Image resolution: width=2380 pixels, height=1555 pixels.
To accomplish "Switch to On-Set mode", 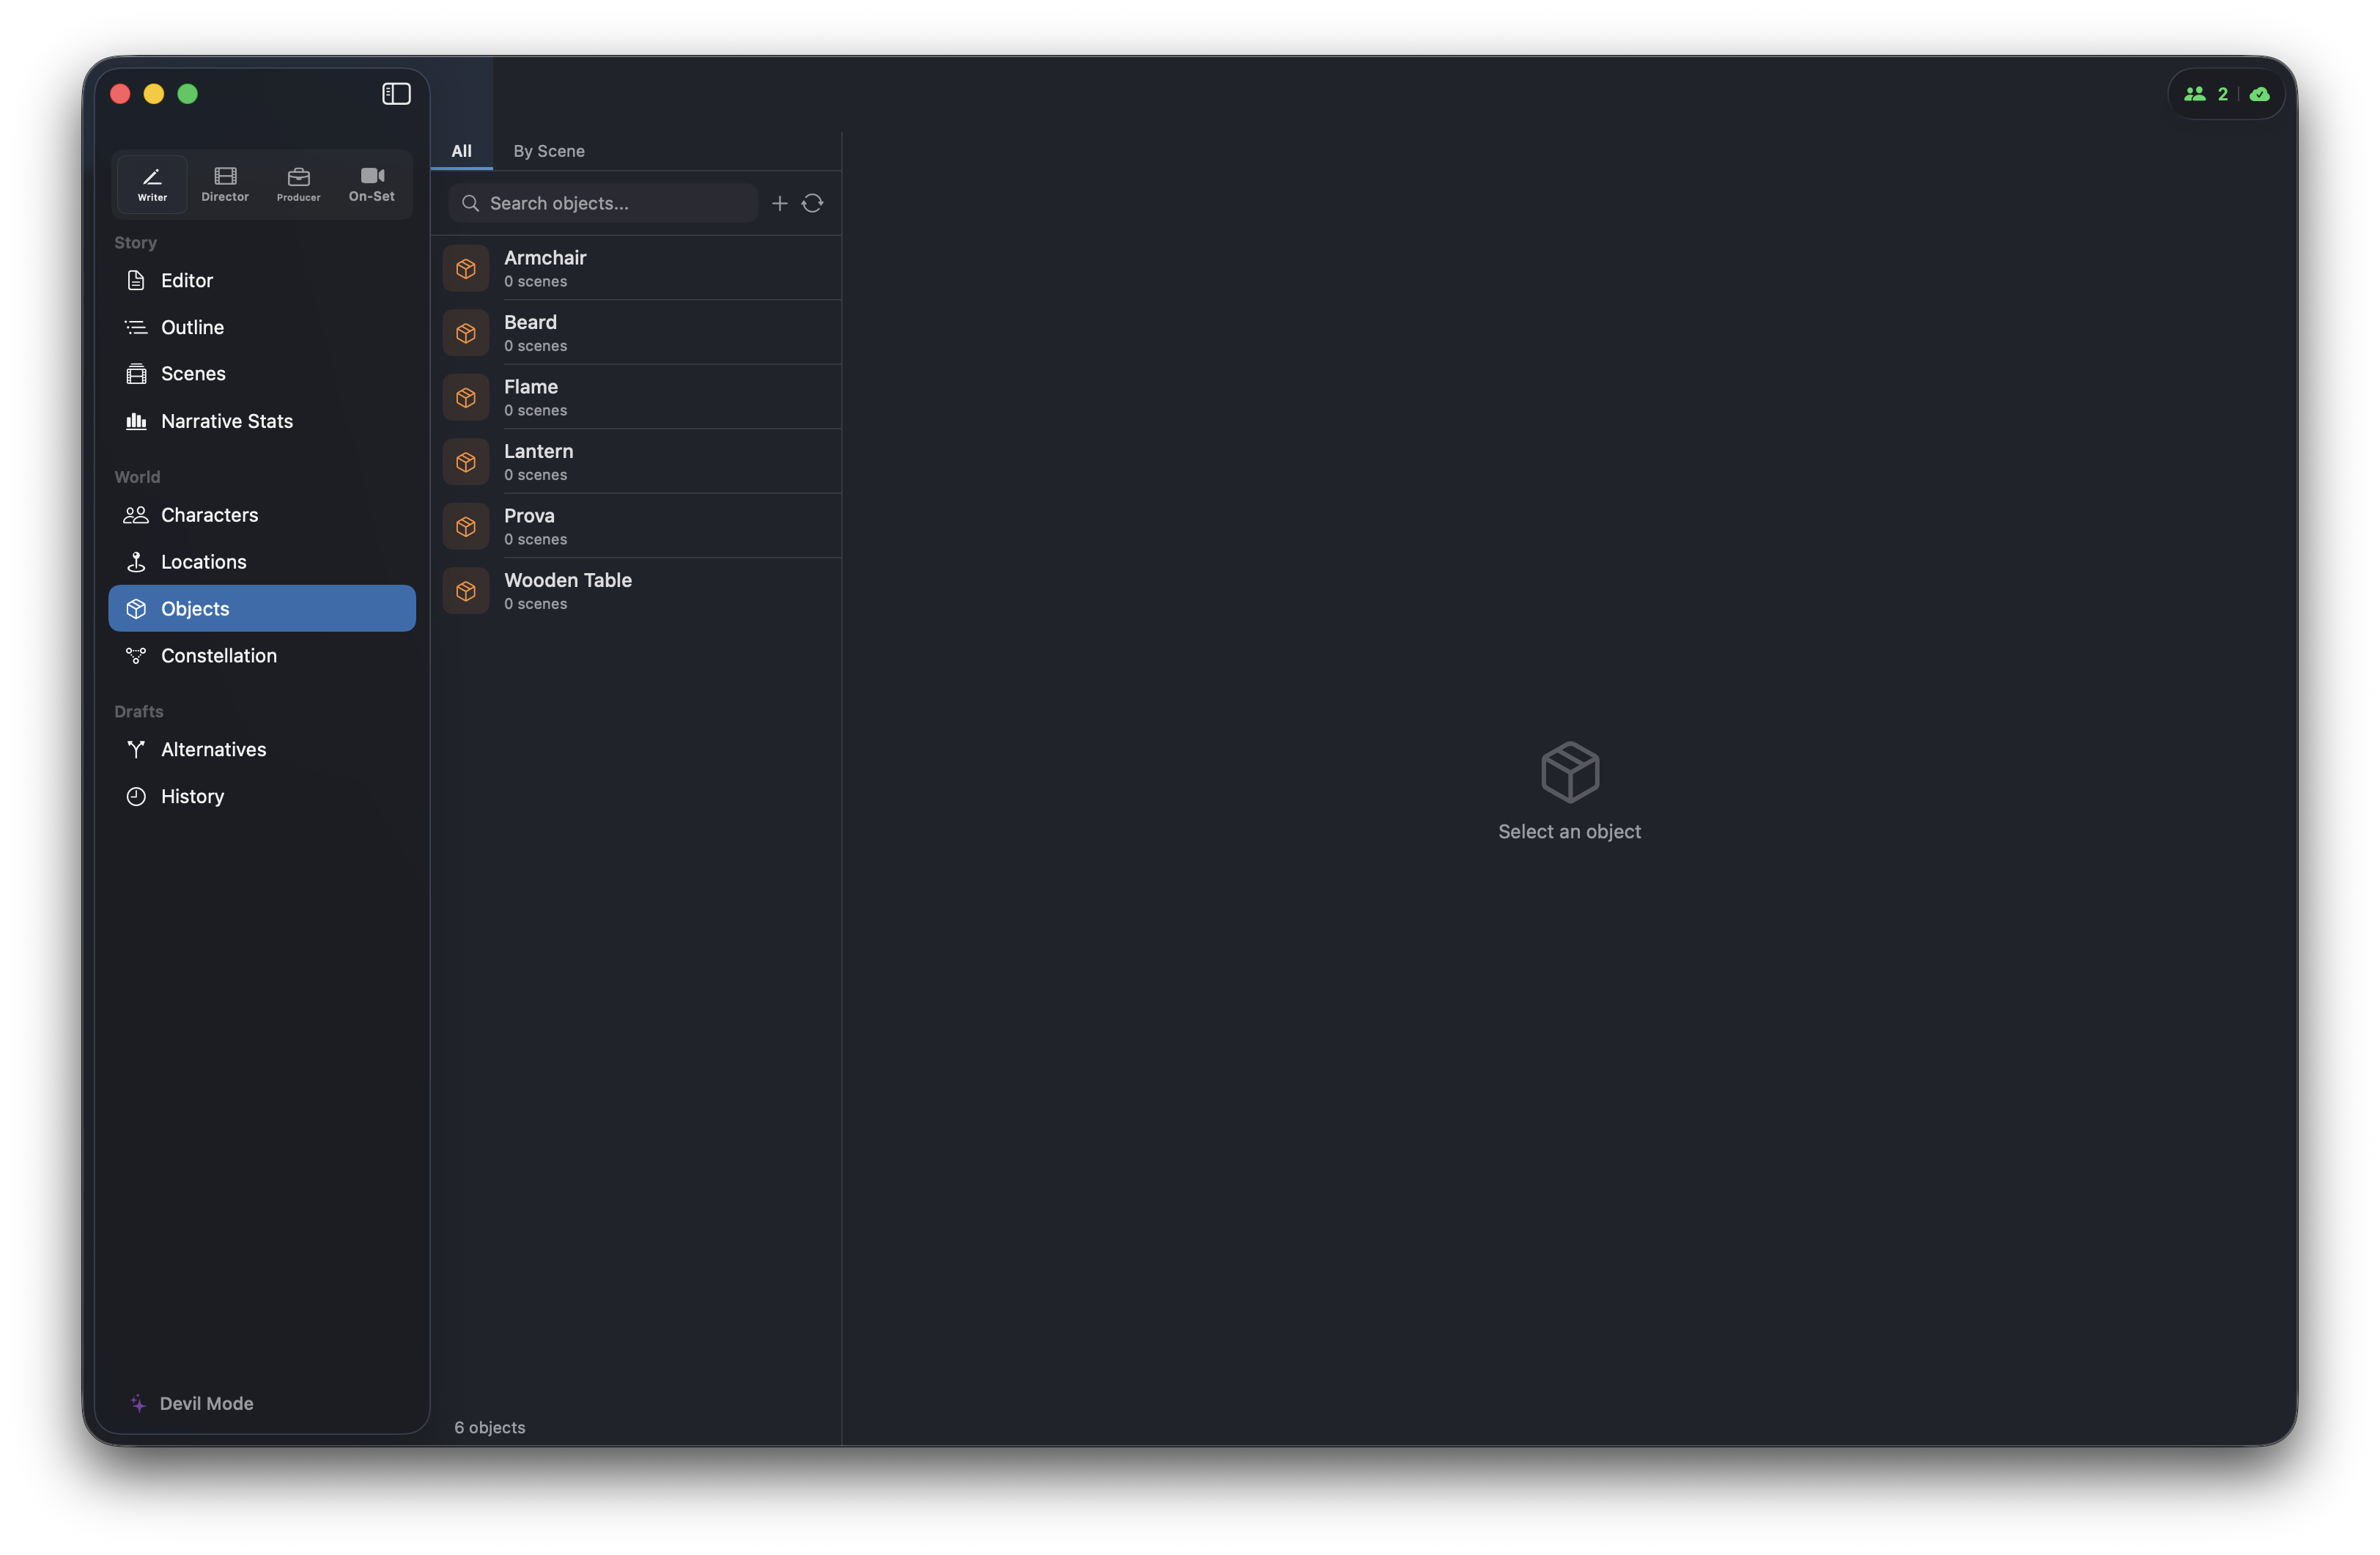I will click(x=372, y=184).
